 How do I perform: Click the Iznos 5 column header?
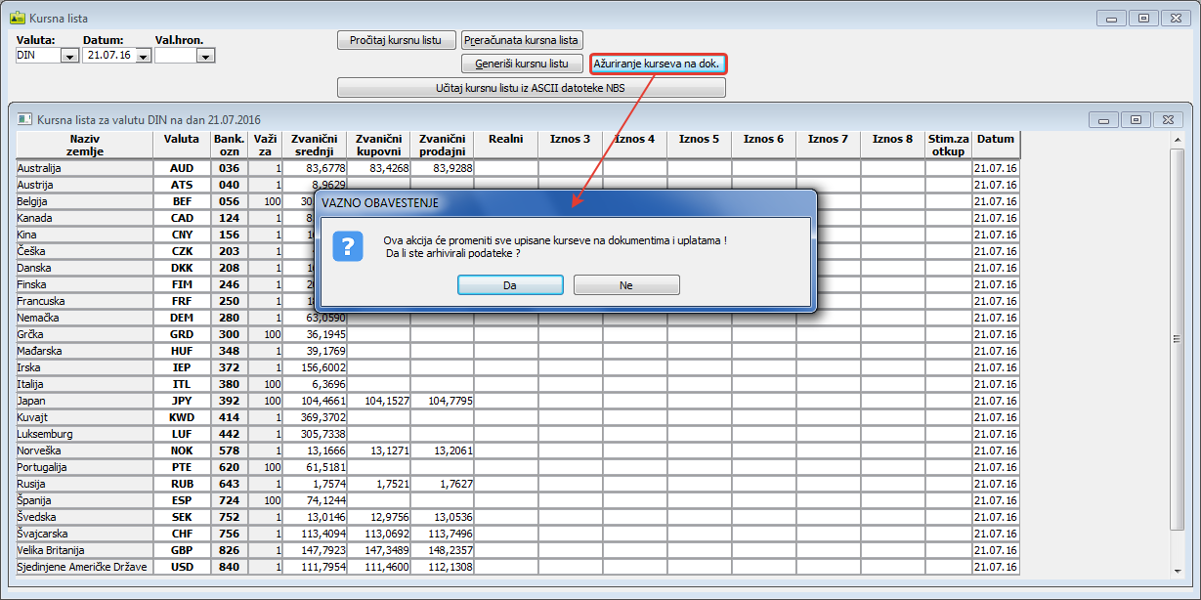(700, 145)
